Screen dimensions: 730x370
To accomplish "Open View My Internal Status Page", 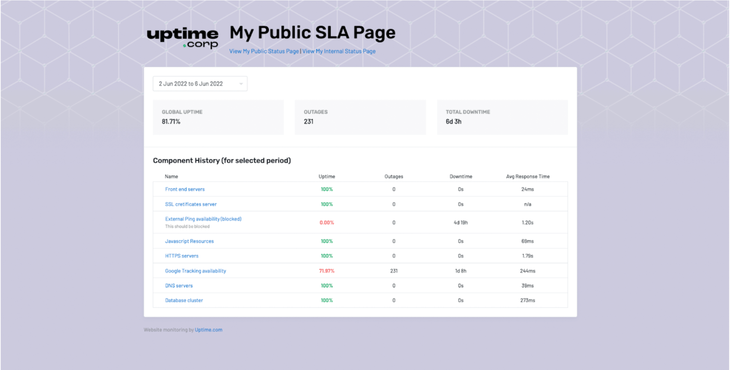I will [339, 51].
